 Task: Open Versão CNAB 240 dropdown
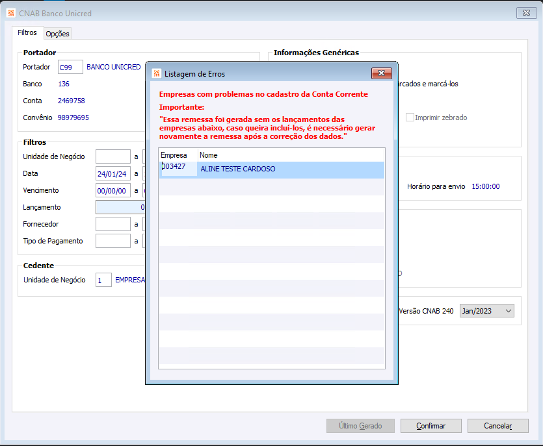tap(486, 311)
